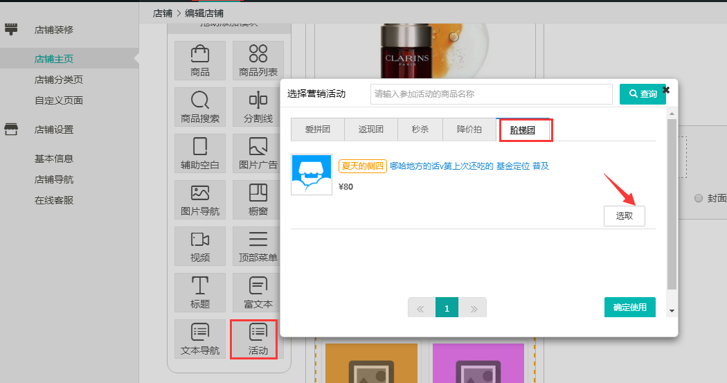Click the 店铺设置 store icon

(11, 130)
